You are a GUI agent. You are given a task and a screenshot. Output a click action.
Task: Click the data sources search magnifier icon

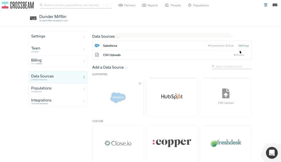(213, 66)
